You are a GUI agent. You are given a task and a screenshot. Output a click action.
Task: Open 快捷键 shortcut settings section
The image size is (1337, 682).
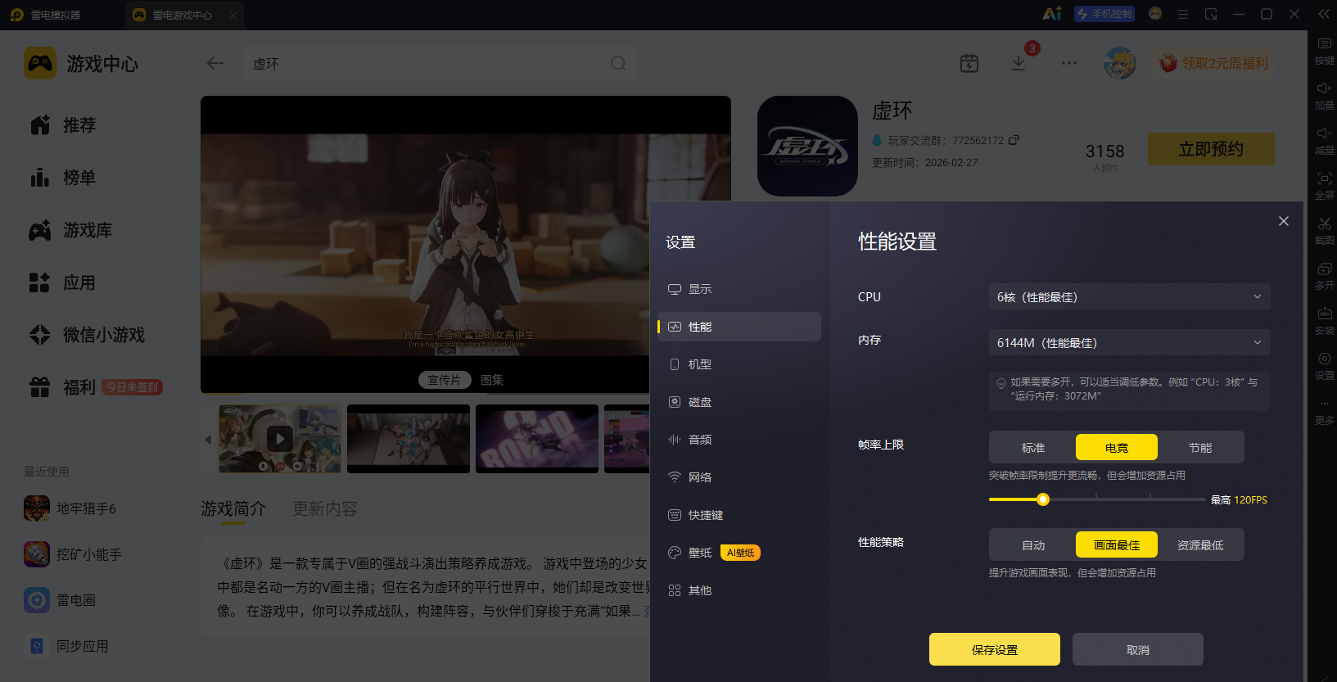coord(739,515)
